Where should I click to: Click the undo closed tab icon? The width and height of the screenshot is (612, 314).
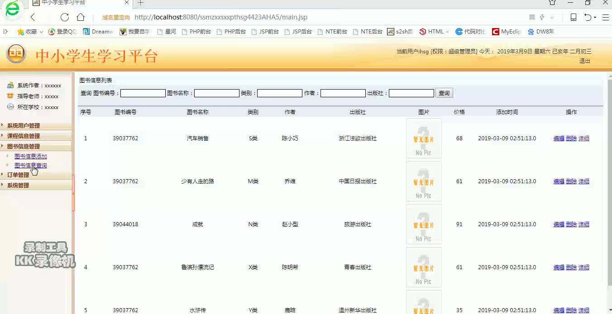[x=588, y=17]
